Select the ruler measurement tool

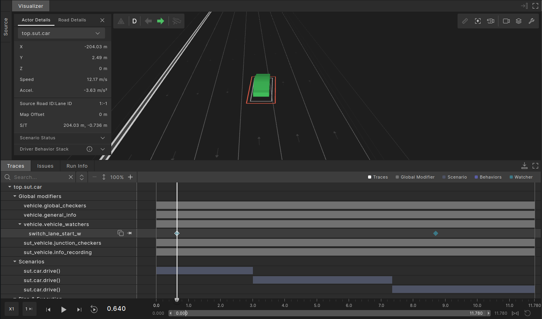465,21
